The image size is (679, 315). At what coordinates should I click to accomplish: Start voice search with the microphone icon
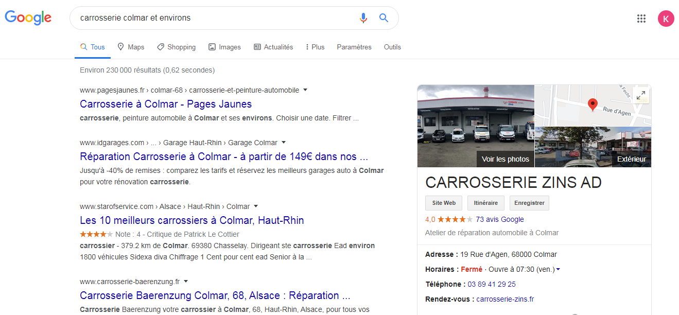(x=363, y=18)
